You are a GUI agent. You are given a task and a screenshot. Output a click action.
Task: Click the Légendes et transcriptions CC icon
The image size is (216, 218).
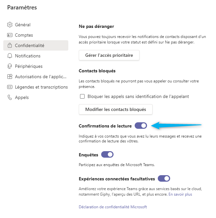pos(10,87)
